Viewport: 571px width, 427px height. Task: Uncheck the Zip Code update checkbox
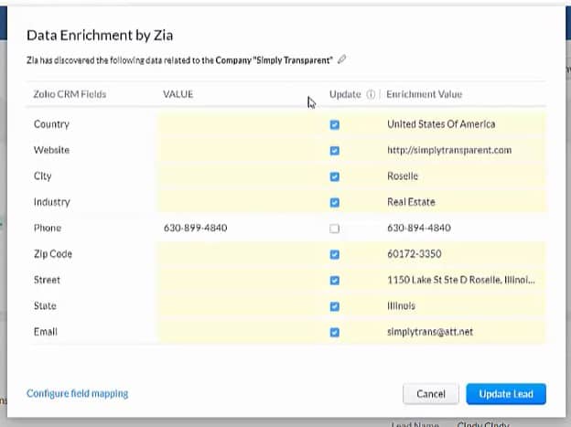(x=335, y=254)
